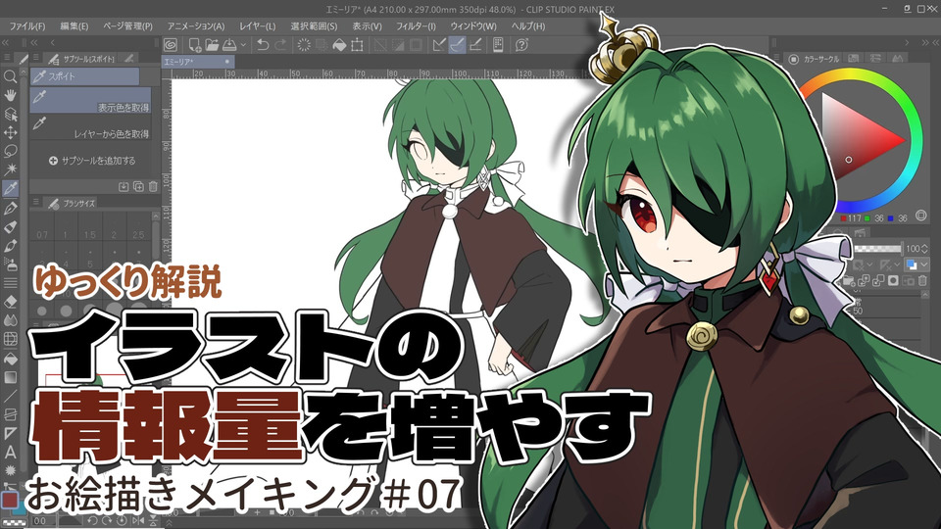
Task: Click the Fill paint bucket command icon
Action: coord(339,45)
